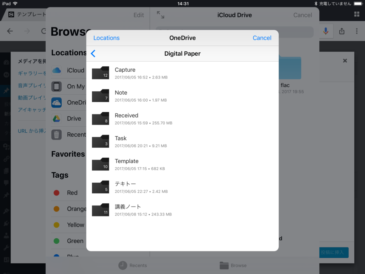The height and width of the screenshot is (274, 365).
Task: Cancel the iCloud Drive browser
Action: (x=302, y=15)
